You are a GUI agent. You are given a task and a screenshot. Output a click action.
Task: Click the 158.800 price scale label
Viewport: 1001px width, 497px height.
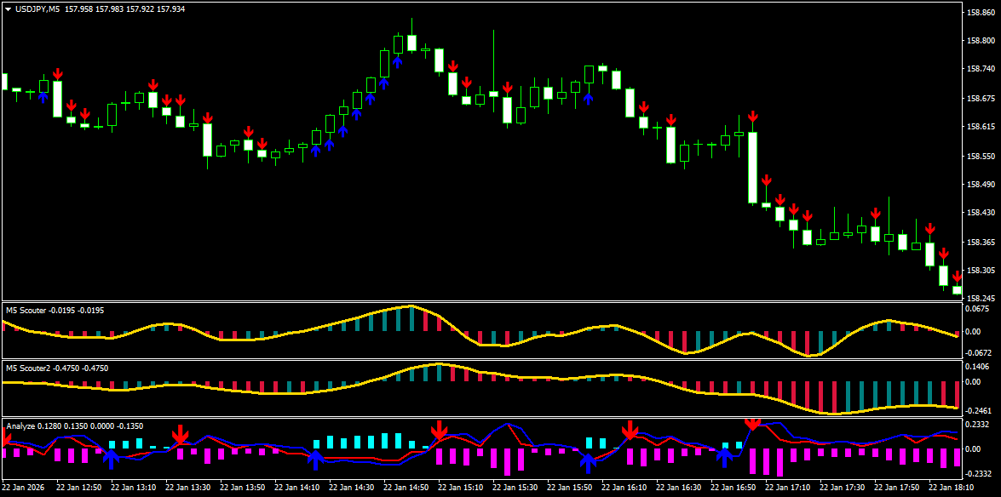tap(982, 41)
